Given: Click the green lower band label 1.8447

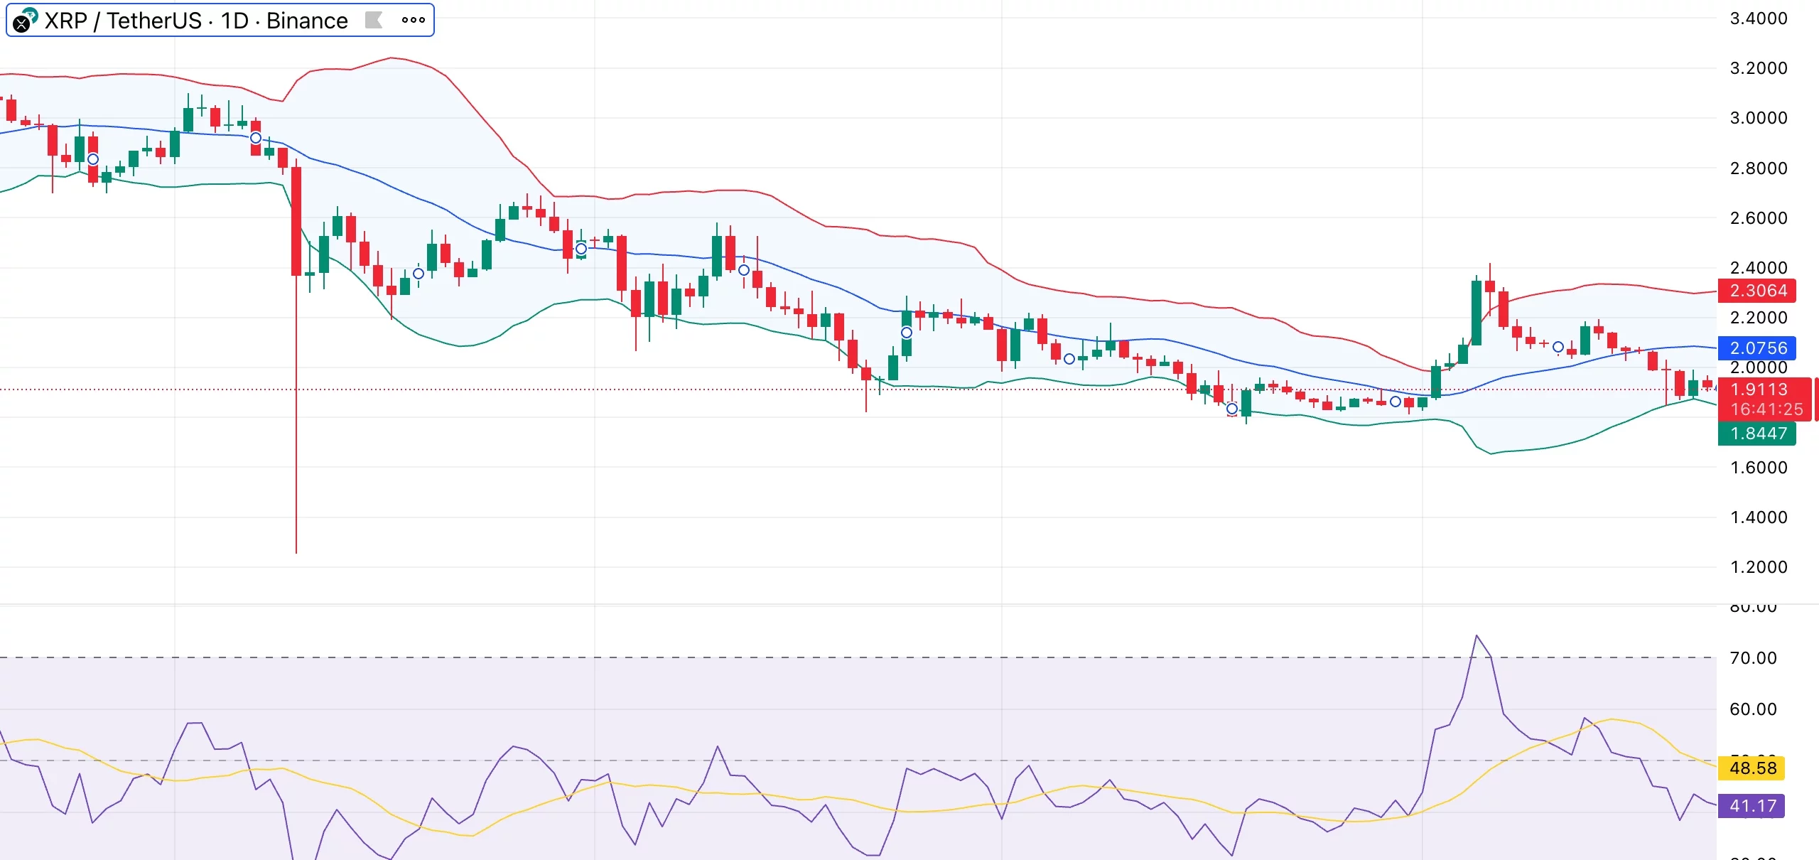Looking at the screenshot, I should coord(1758,434).
